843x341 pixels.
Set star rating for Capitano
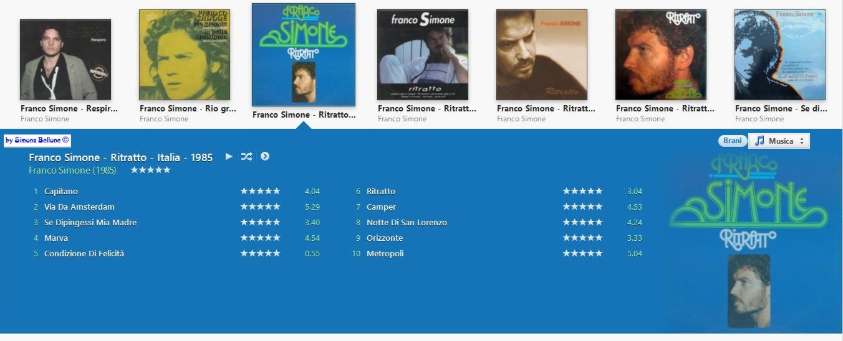pos(261,191)
